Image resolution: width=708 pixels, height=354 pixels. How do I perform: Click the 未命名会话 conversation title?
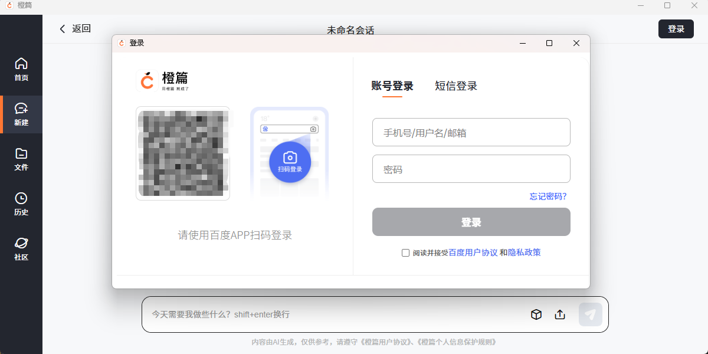click(350, 30)
